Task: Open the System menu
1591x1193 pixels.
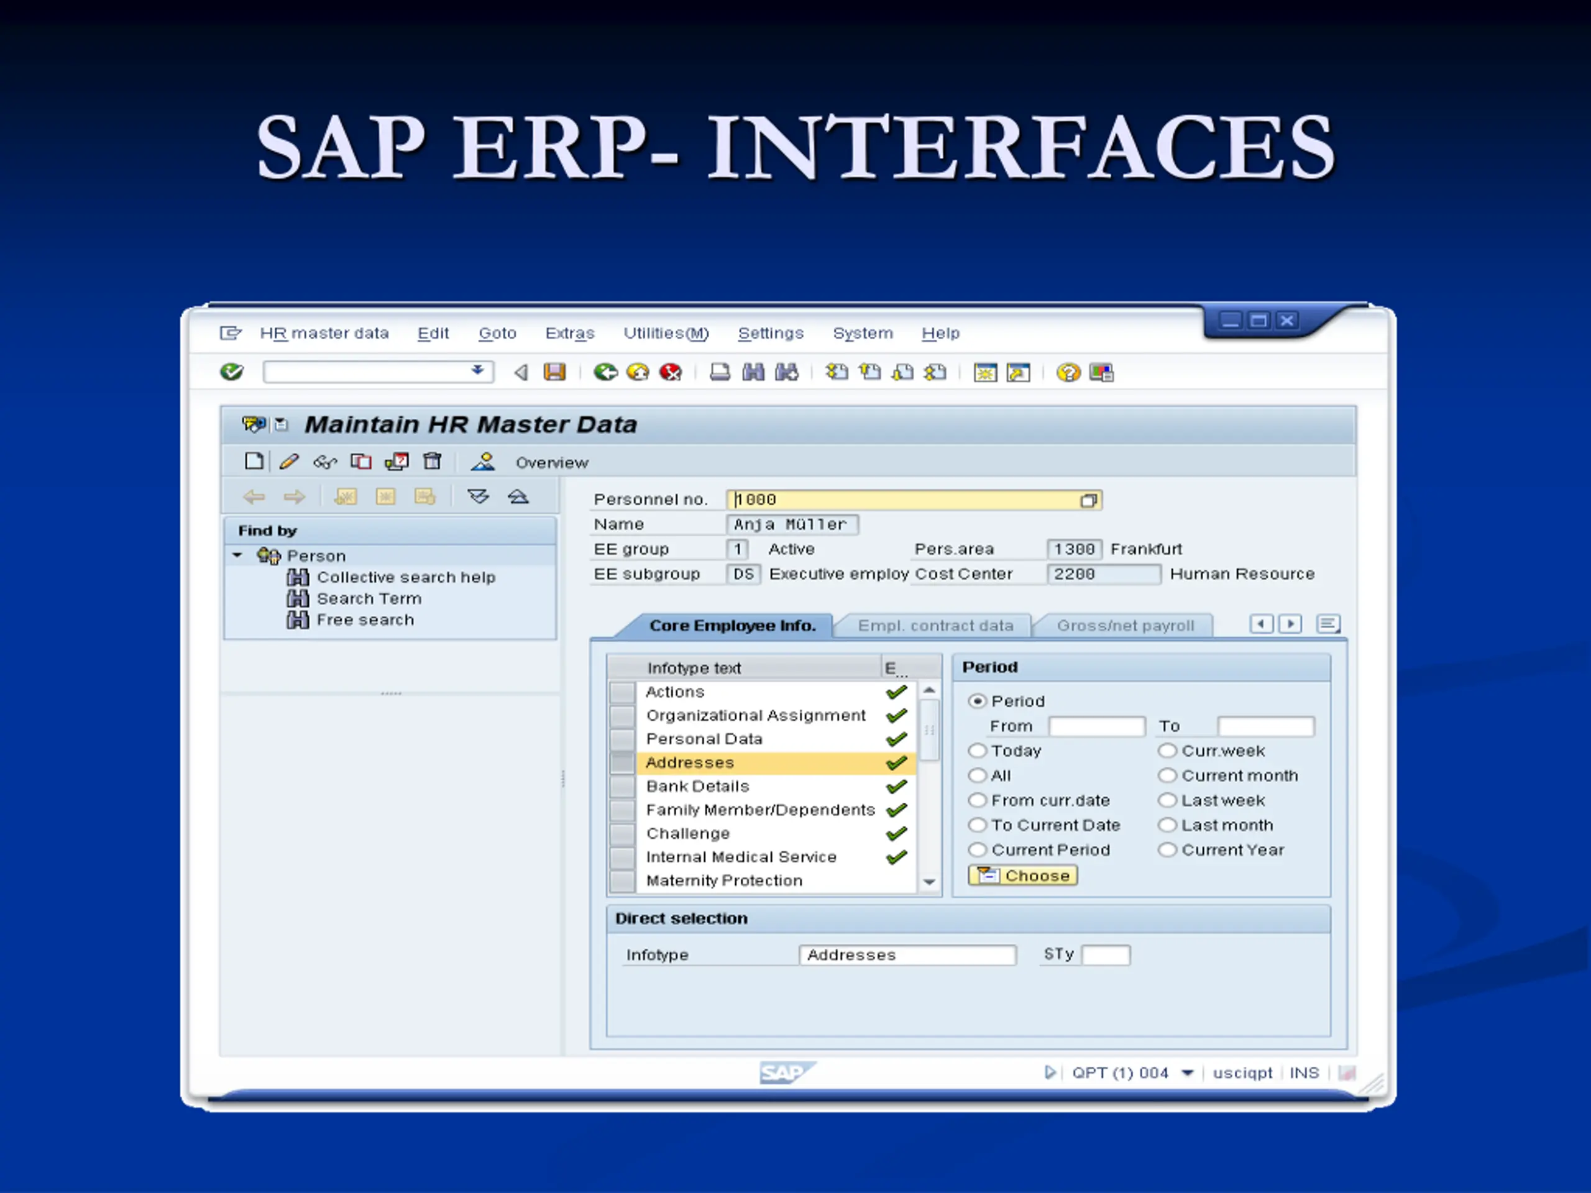Action: 863,334
